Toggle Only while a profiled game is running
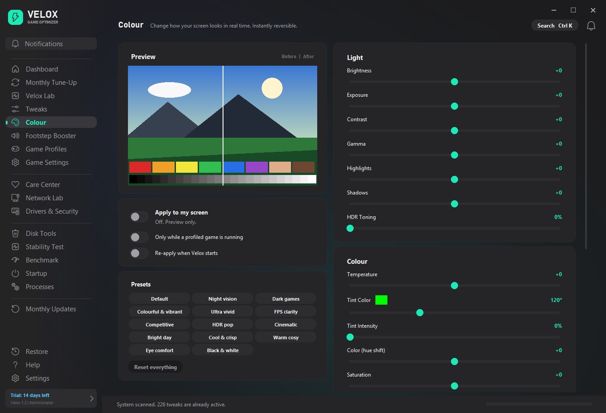The width and height of the screenshot is (606, 413). [x=139, y=237]
